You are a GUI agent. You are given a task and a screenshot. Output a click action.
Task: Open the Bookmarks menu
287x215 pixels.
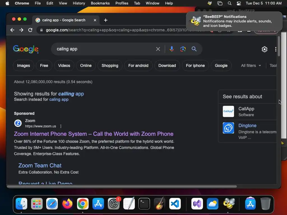tap(100, 3)
